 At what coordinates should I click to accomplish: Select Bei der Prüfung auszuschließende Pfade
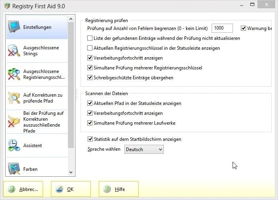coord(37,122)
